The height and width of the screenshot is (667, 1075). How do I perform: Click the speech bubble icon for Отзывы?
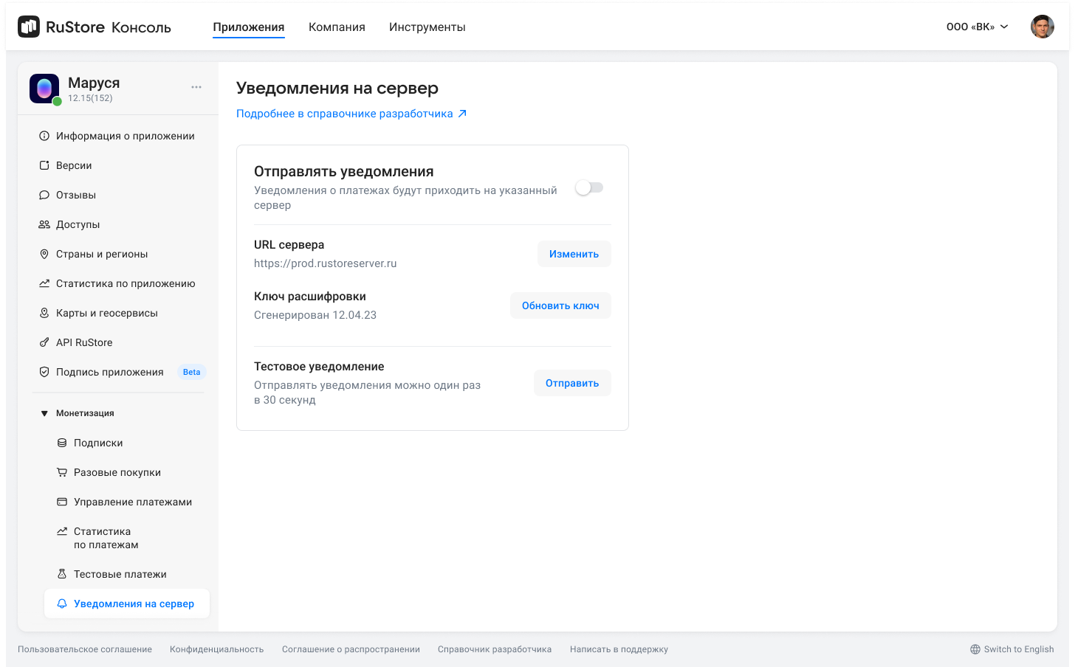44,195
